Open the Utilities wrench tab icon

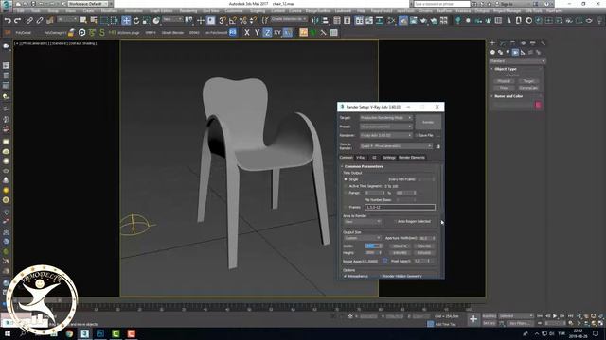[543, 42]
